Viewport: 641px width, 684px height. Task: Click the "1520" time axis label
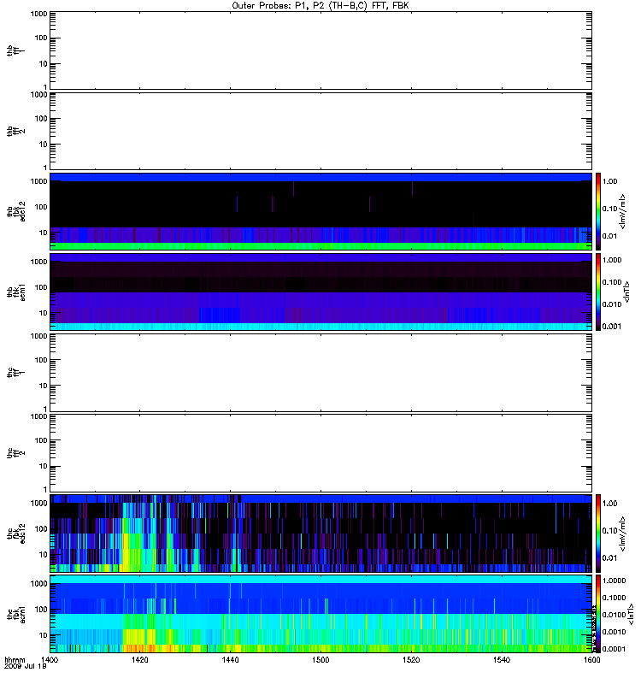pyautogui.click(x=411, y=660)
